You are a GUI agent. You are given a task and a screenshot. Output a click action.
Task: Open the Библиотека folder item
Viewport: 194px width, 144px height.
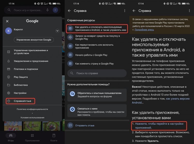coord(32,85)
